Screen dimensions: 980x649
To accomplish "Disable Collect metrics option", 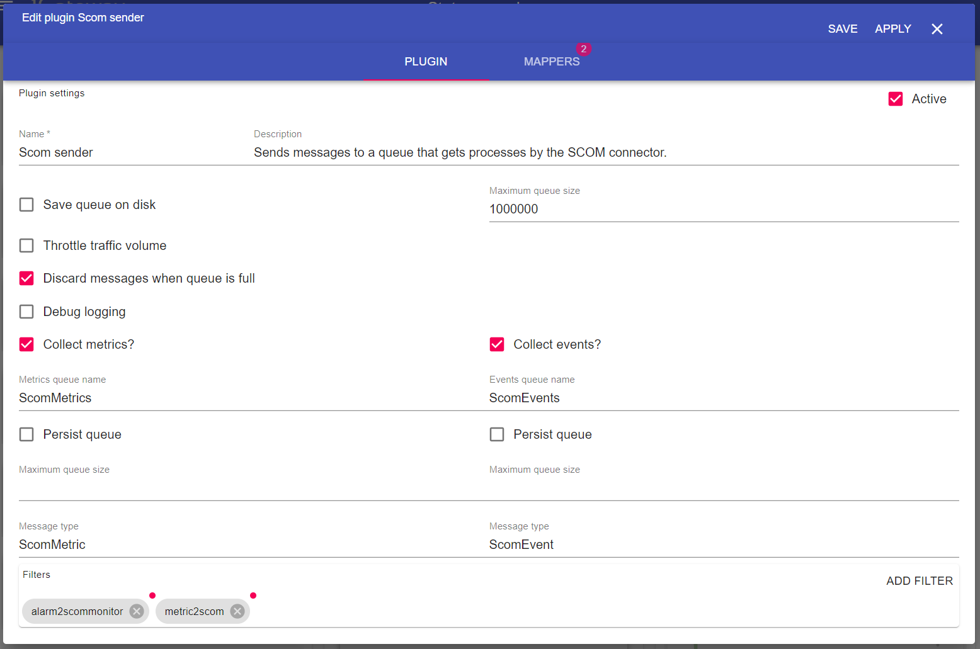I will (x=26, y=344).
